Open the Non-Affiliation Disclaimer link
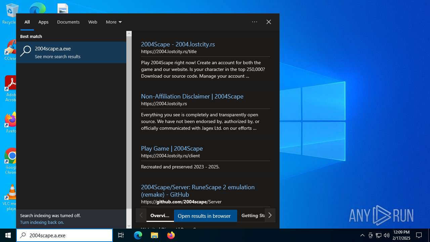The height and width of the screenshot is (242, 430). [x=192, y=96]
